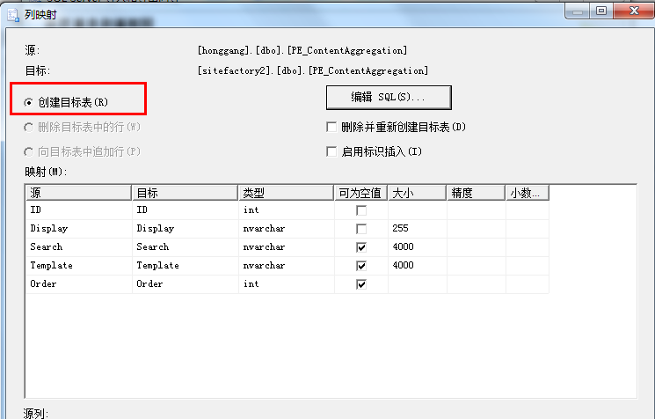Click int type in Order row
The width and height of the screenshot is (655, 419).
[286, 284]
